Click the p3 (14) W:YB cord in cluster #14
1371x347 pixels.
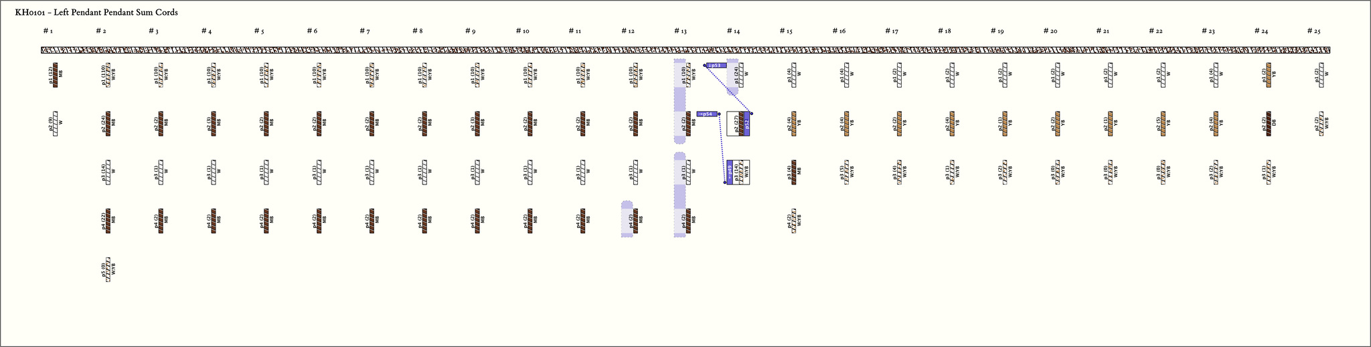[740, 172]
